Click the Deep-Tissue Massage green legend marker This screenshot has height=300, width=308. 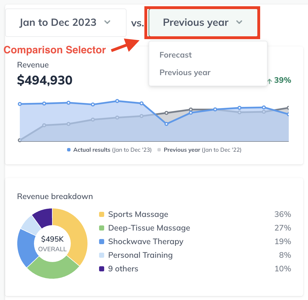click(x=102, y=228)
